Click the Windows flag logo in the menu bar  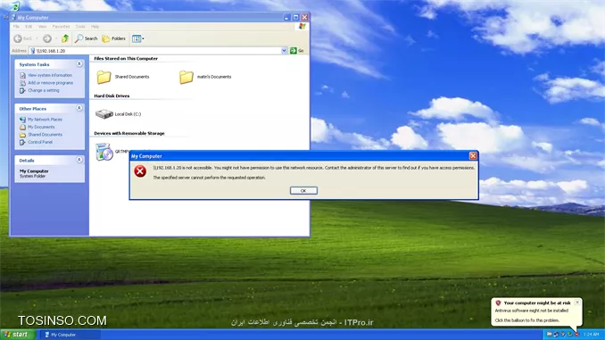coord(302,26)
